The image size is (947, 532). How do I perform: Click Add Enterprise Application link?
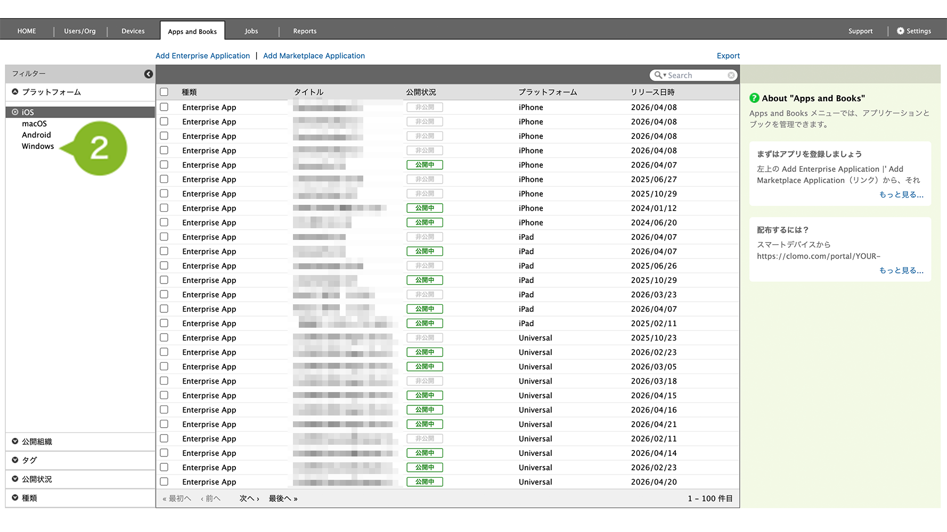tap(202, 56)
